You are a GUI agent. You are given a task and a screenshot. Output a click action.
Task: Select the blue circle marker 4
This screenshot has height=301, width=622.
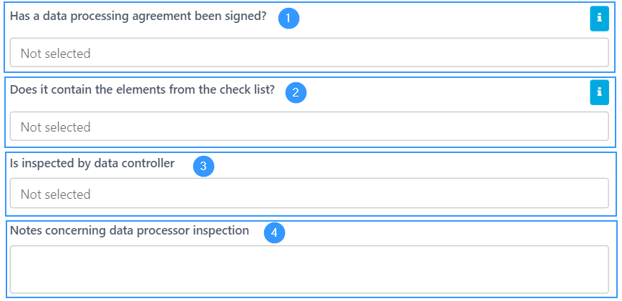[275, 233]
